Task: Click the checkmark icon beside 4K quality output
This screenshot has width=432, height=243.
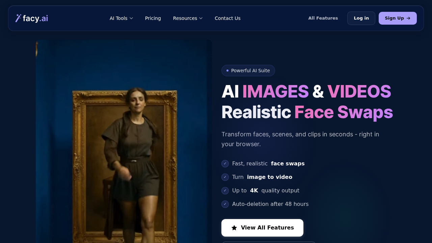Action: coord(225,191)
